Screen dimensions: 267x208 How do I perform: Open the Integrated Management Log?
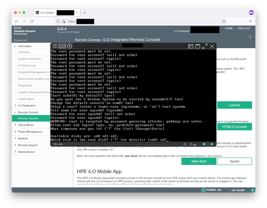pyautogui.click(x=34, y=72)
